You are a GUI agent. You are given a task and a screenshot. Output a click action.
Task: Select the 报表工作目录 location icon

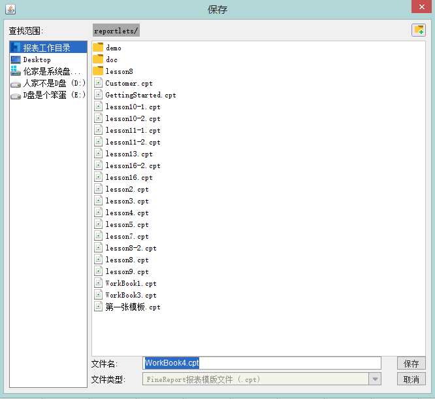pyautogui.click(x=16, y=48)
